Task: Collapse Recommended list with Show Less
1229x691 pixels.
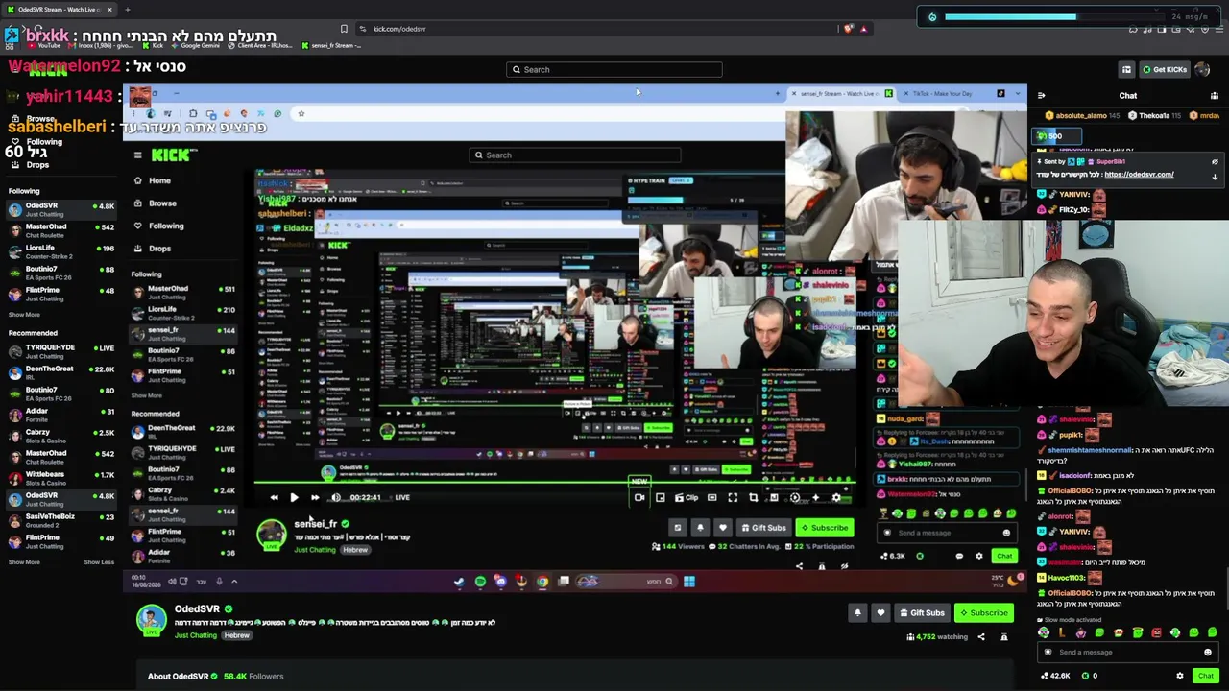Action: (99, 562)
